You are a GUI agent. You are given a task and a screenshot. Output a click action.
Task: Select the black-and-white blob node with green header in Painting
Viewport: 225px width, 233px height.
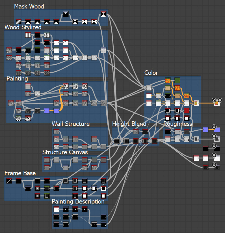point(19,118)
